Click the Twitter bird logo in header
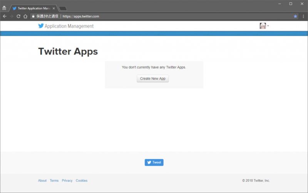The width and height of the screenshot is (308, 193). (41, 26)
